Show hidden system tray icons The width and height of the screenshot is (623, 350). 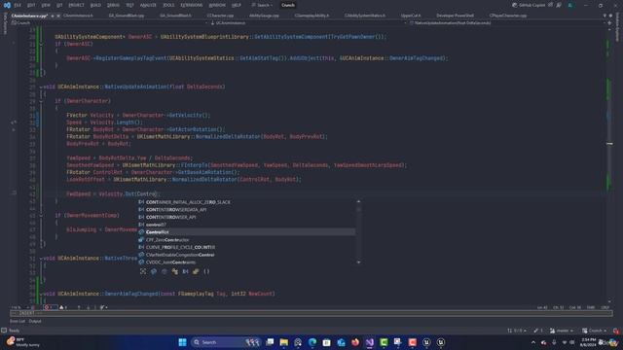coord(533,342)
